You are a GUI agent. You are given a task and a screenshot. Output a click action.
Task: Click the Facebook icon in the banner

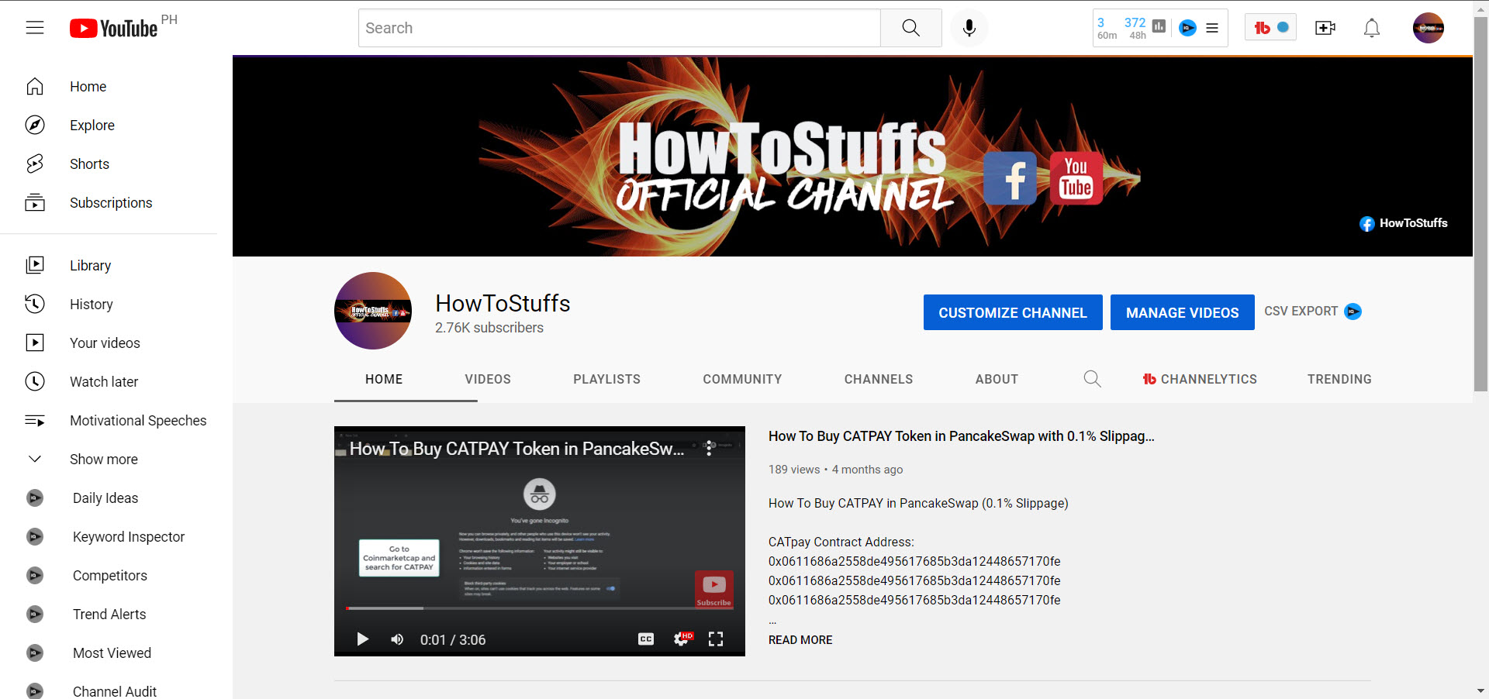tap(1010, 178)
